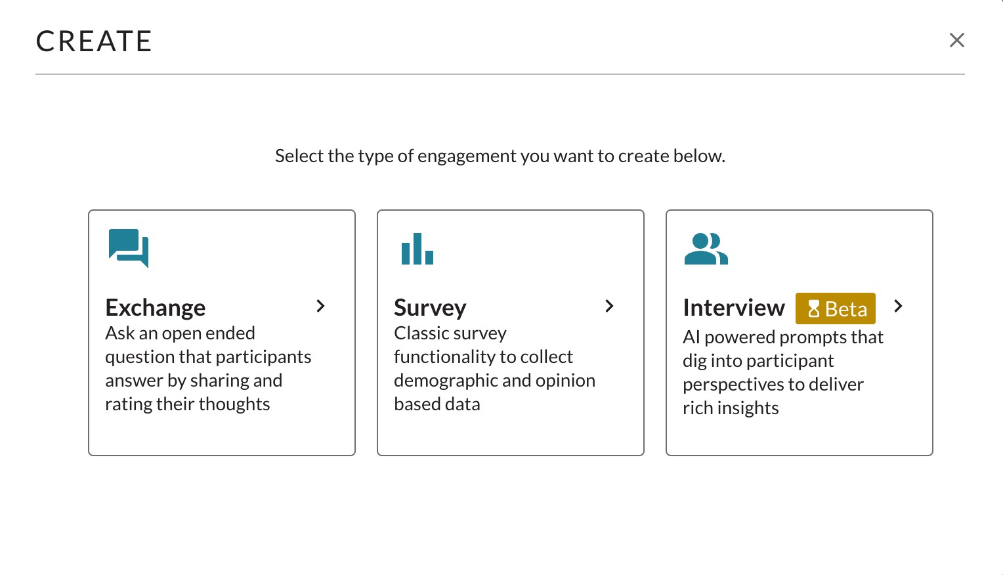
Task: Click the Interview people icon
Action: (706, 249)
